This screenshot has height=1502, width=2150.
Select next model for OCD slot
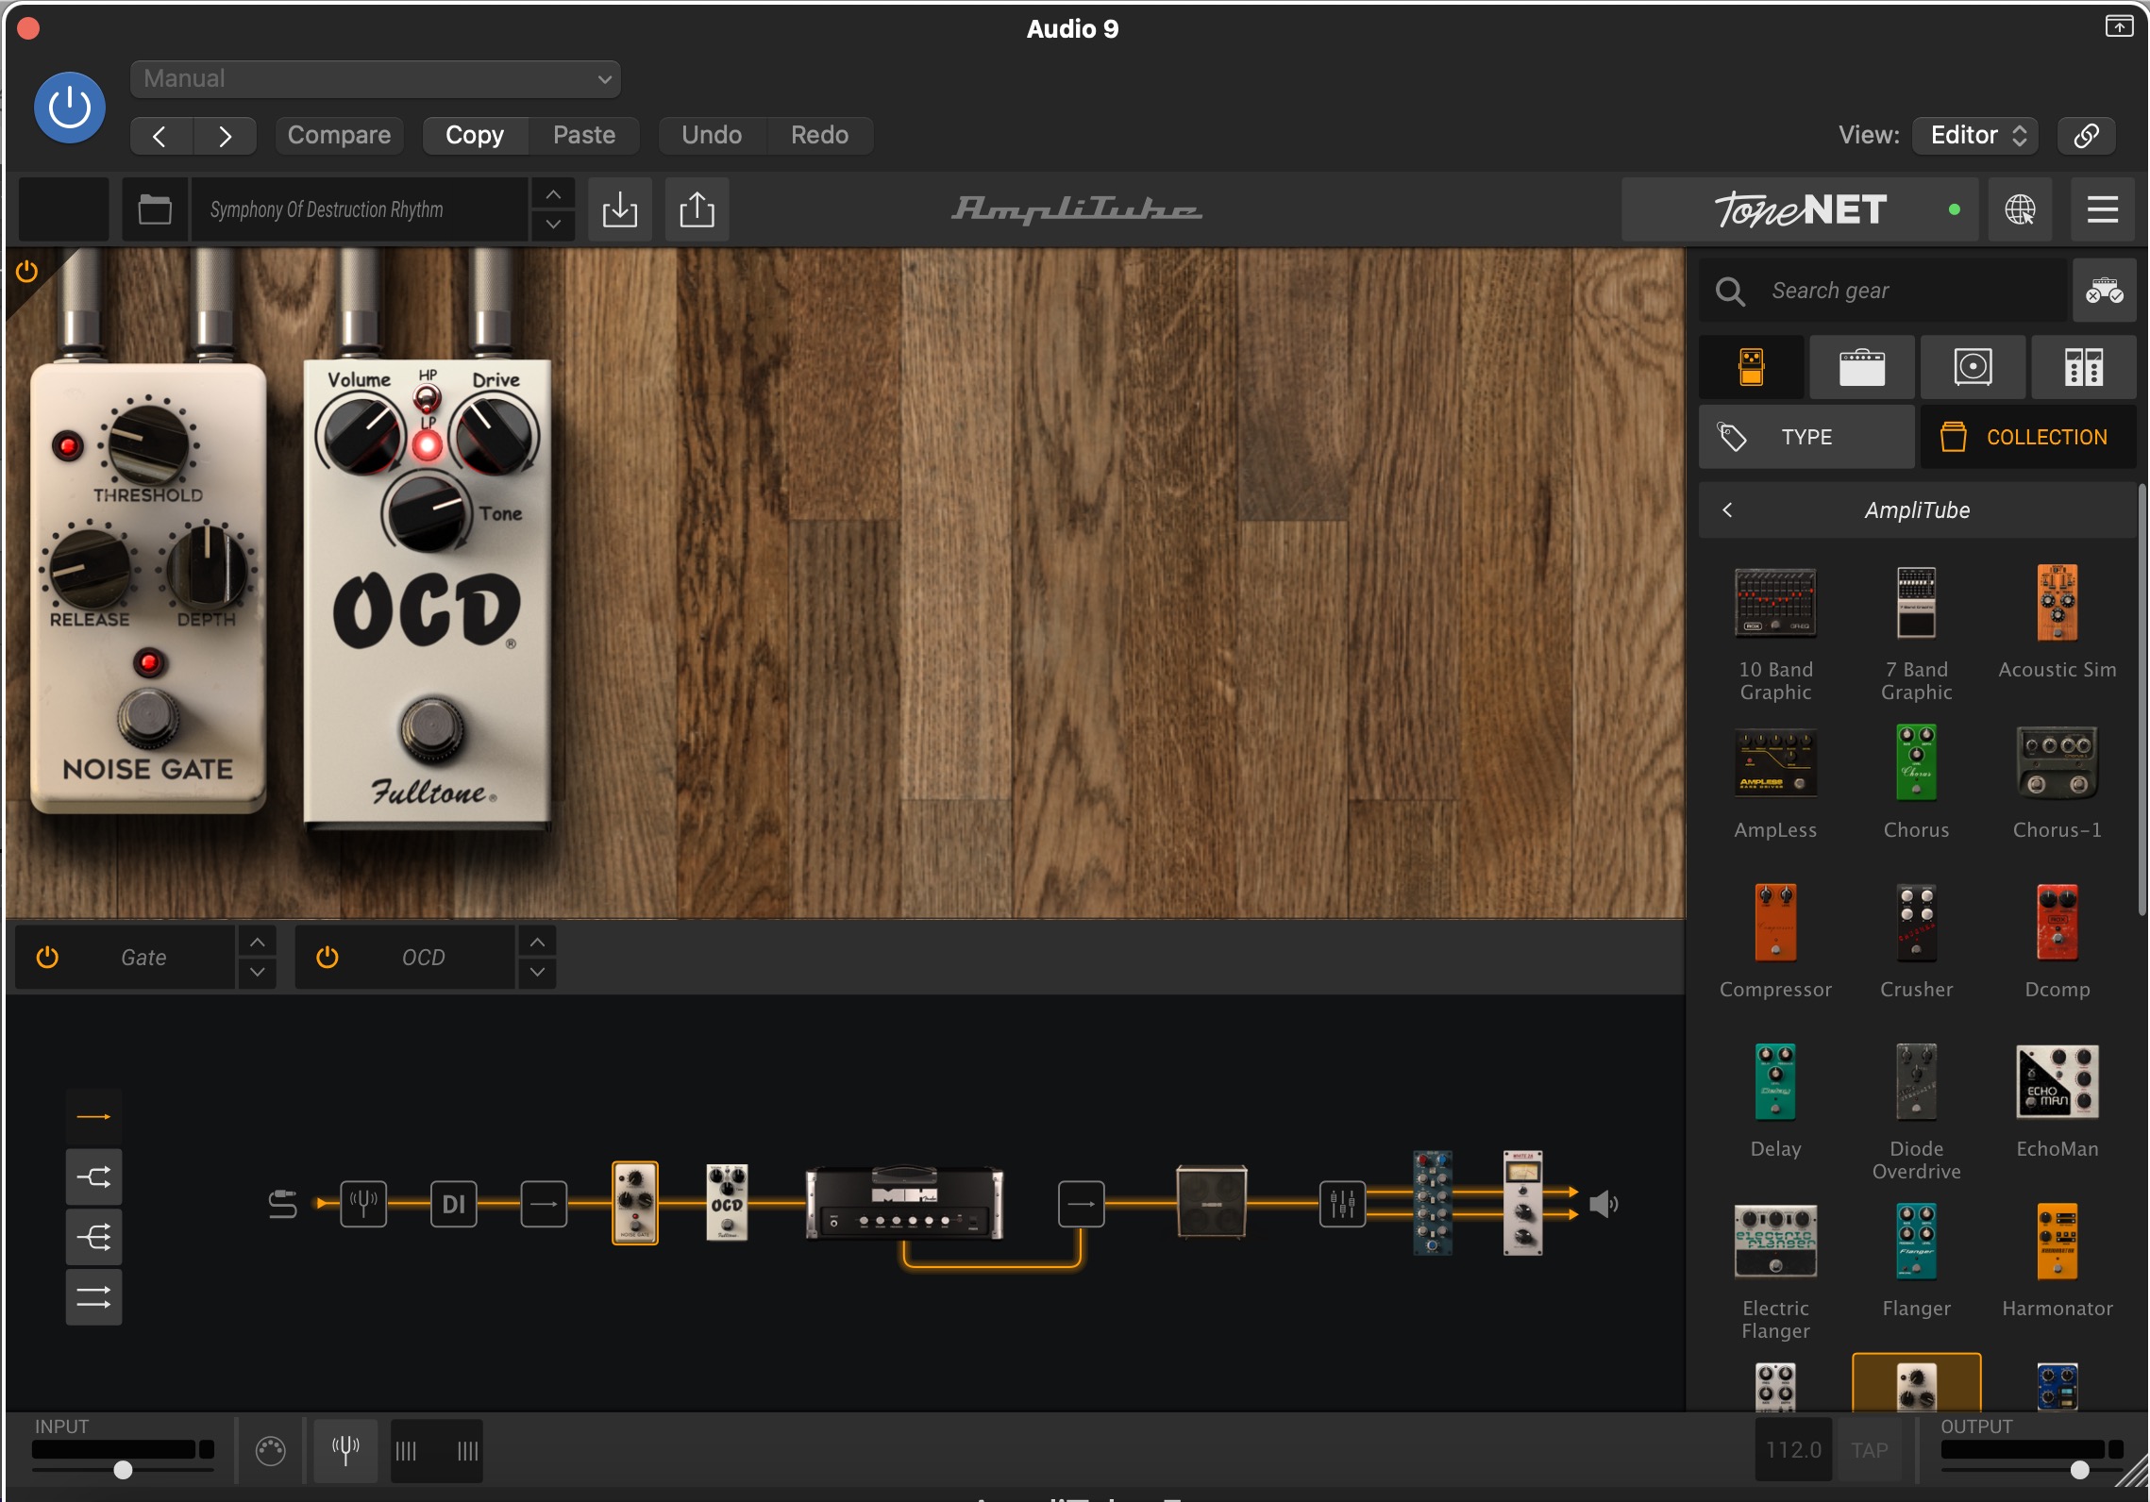coord(537,973)
